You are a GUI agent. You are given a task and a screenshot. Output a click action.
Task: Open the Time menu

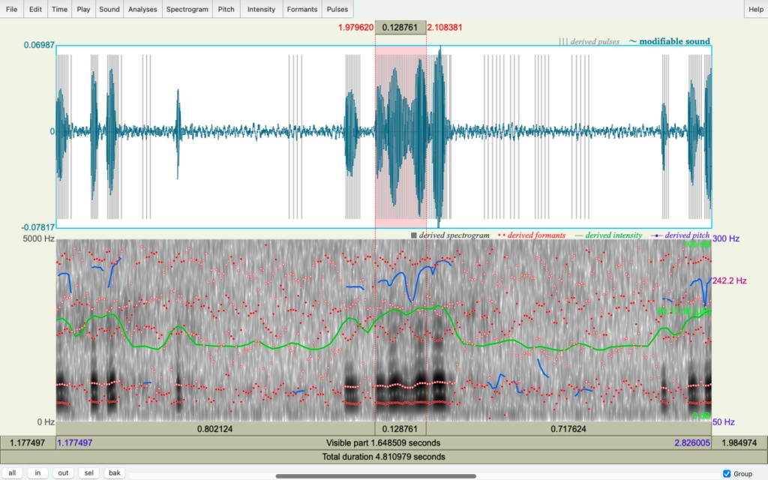click(x=60, y=9)
